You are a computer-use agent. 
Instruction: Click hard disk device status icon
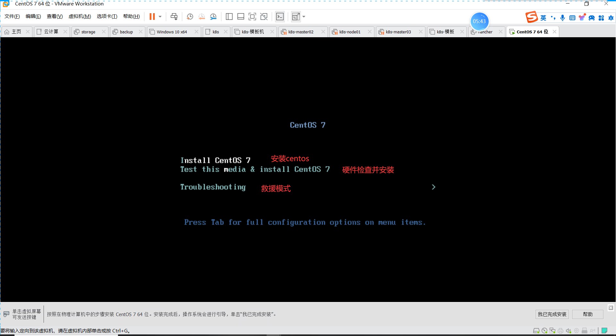coord(536,331)
